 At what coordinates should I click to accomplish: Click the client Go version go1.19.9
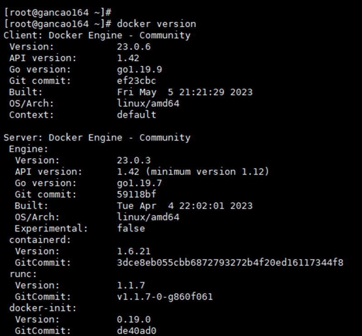(x=139, y=70)
